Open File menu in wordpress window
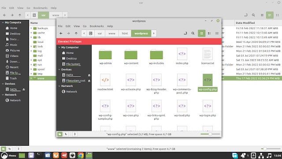Image resolution: width=282 pixels, height=159 pixels. (60, 26)
